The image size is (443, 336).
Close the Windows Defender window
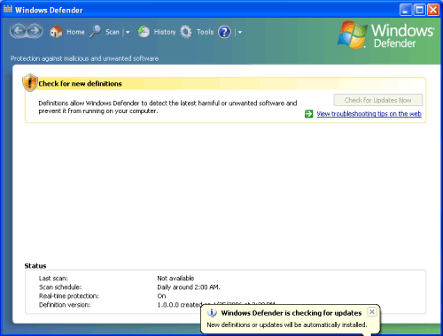tap(433, 10)
